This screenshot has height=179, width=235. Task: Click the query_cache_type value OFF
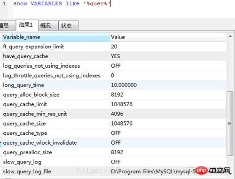(116, 133)
